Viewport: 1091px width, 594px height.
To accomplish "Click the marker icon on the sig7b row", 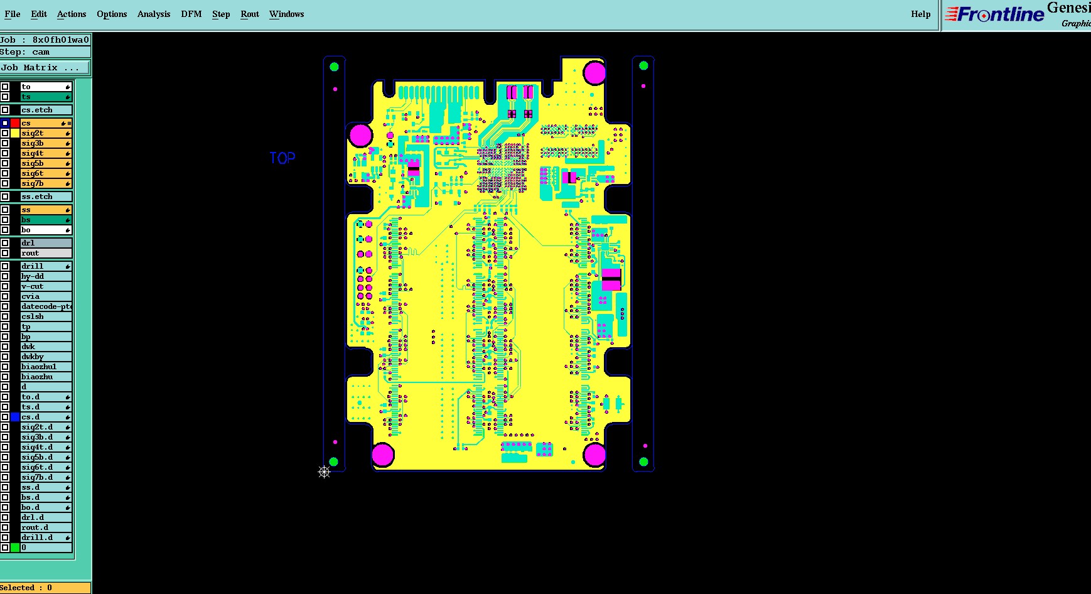I will (68, 184).
